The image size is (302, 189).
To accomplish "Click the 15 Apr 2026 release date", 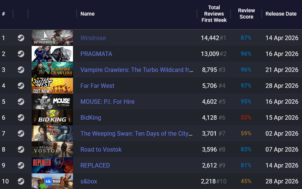I will (282, 118).
